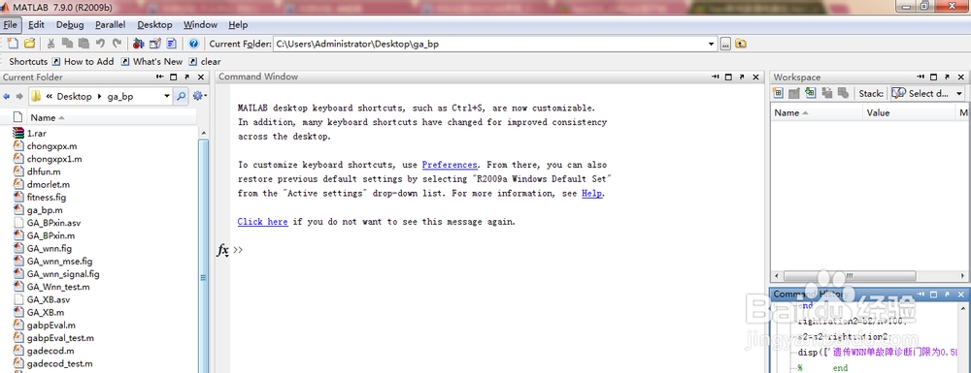Open the GUIDE tool icon
Viewport: 971px width, 373px height.
pyautogui.click(x=155, y=44)
